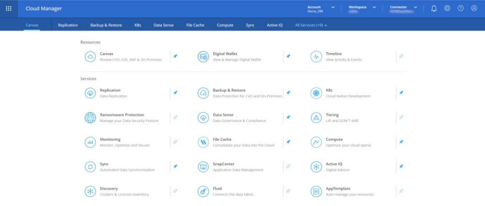Image resolution: width=485 pixels, height=206 pixels.
Task: Pin Discovery to the navigation bar
Action: pos(175,191)
